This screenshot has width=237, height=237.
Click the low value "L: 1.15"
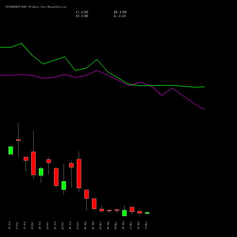click(x=120, y=16)
